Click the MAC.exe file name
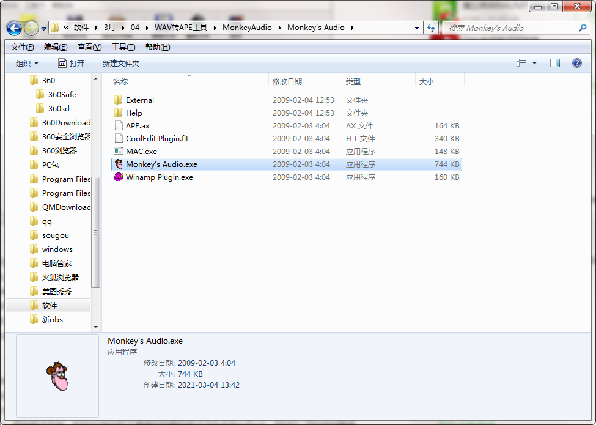Viewport: 596px width, 425px height. [x=141, y=151]
